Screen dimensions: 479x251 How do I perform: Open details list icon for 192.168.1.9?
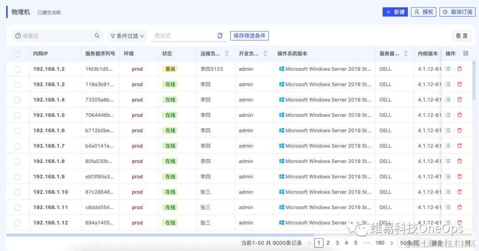point(448,176)
